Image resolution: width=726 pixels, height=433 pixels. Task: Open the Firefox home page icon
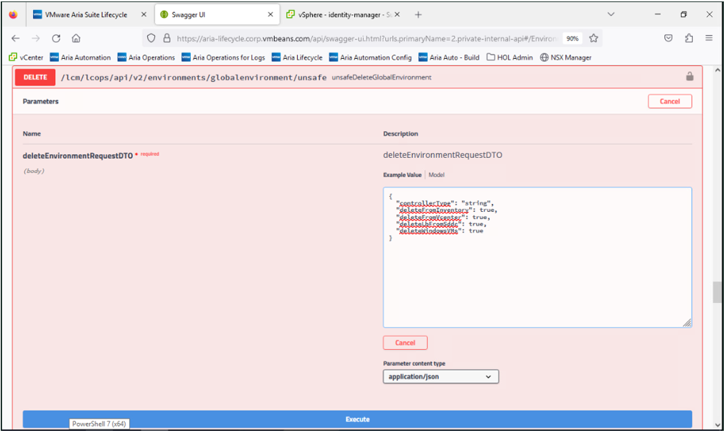click(x=76, y=38)
